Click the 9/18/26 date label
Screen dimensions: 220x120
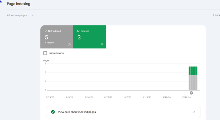click(147, 97)
